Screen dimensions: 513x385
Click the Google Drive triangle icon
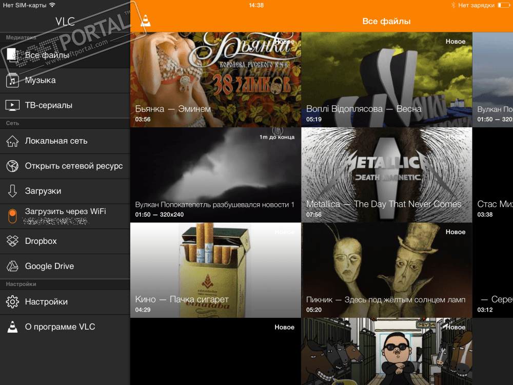point(12,266)
